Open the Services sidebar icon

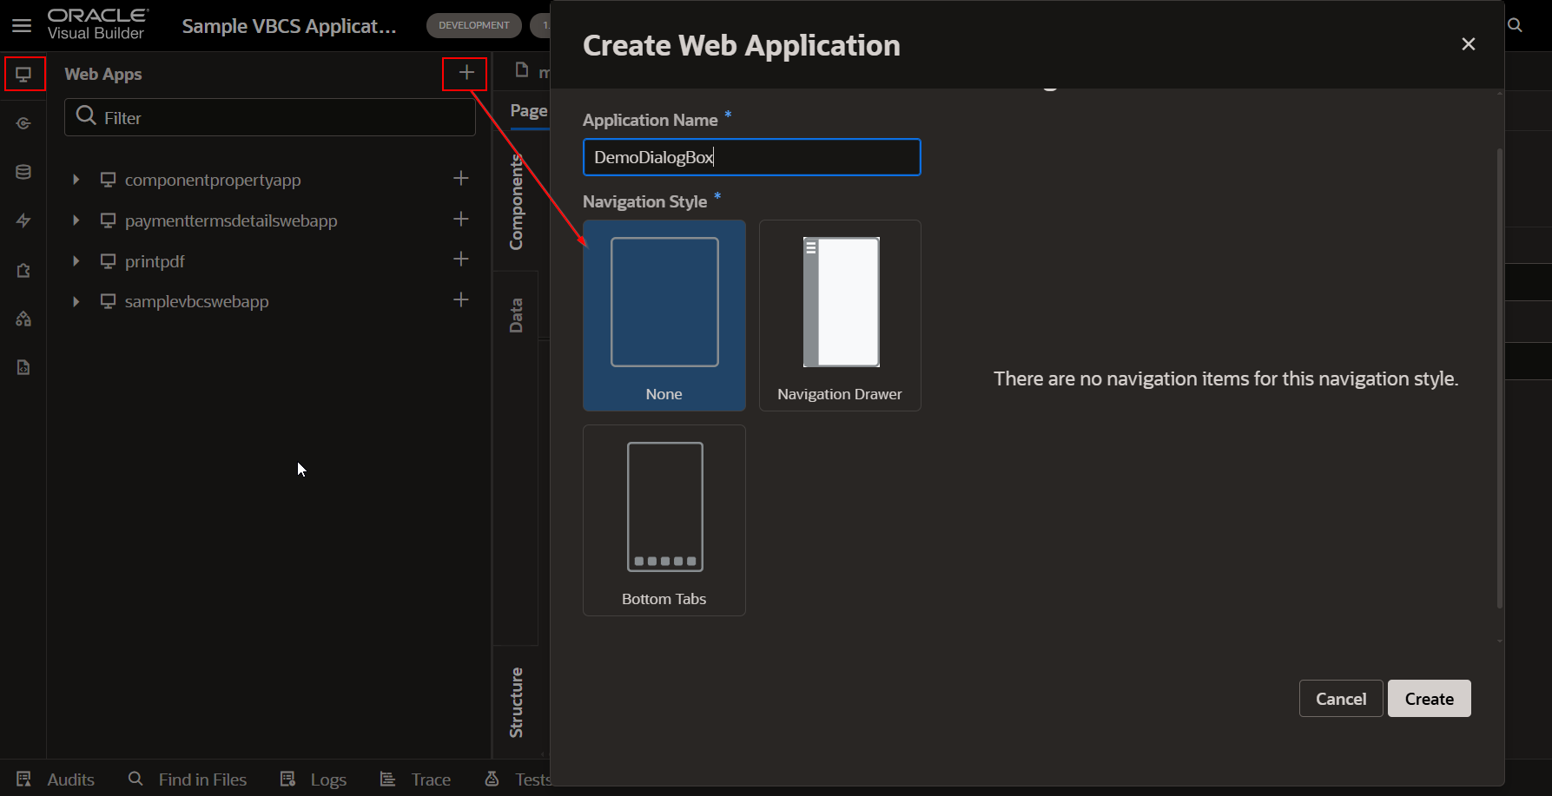click(x=23, y=123)
